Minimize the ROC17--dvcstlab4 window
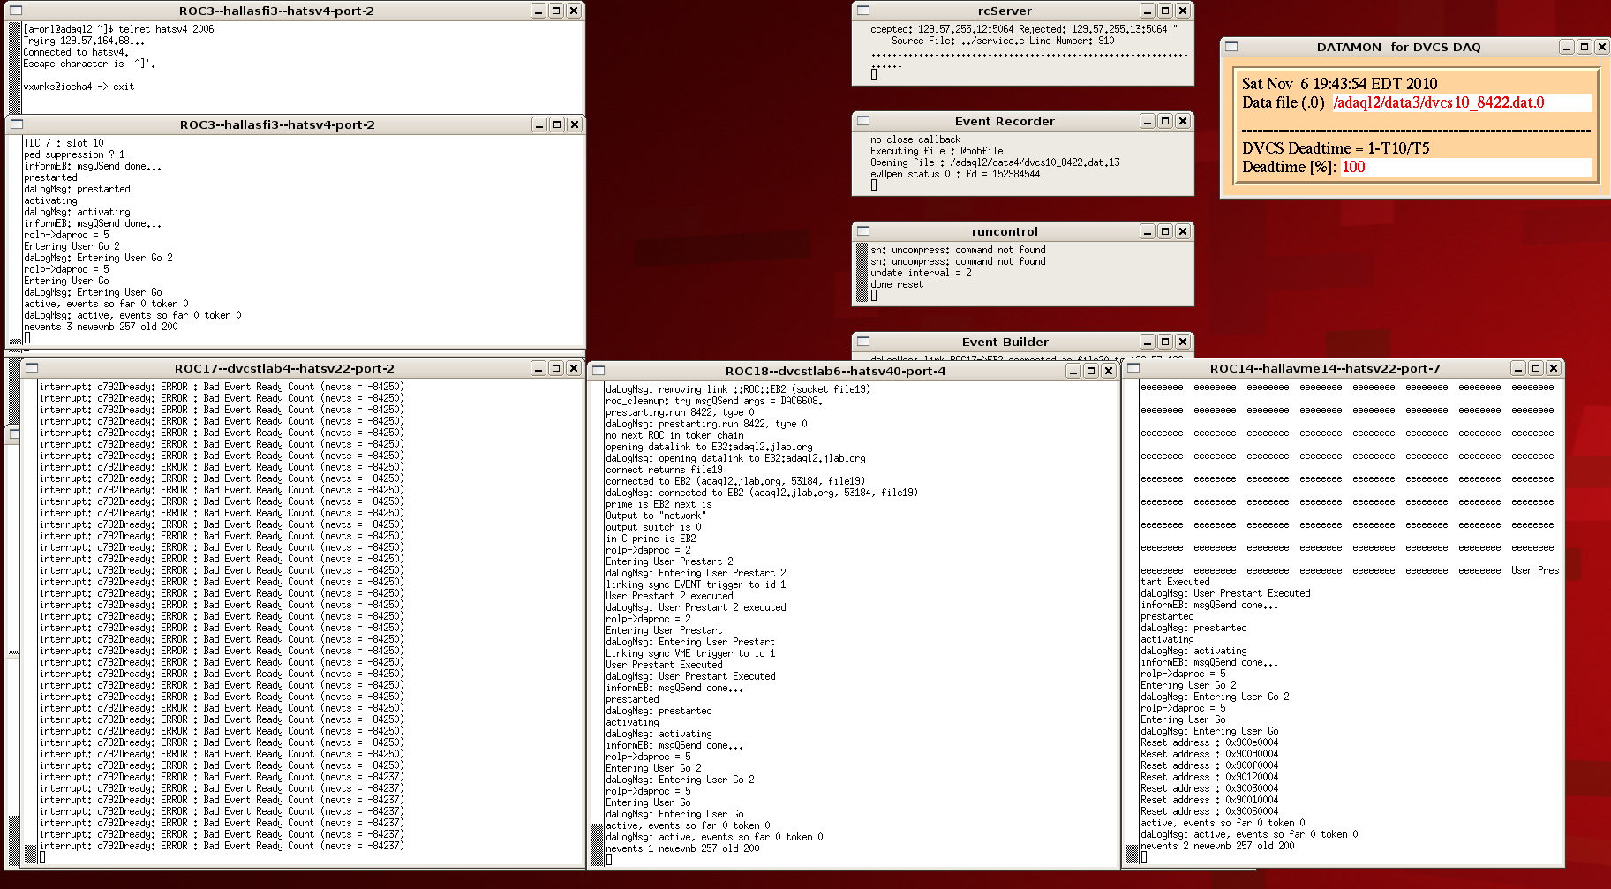Image resolution: width=1611 pixels, height=889 pixels. pos(538,368)
